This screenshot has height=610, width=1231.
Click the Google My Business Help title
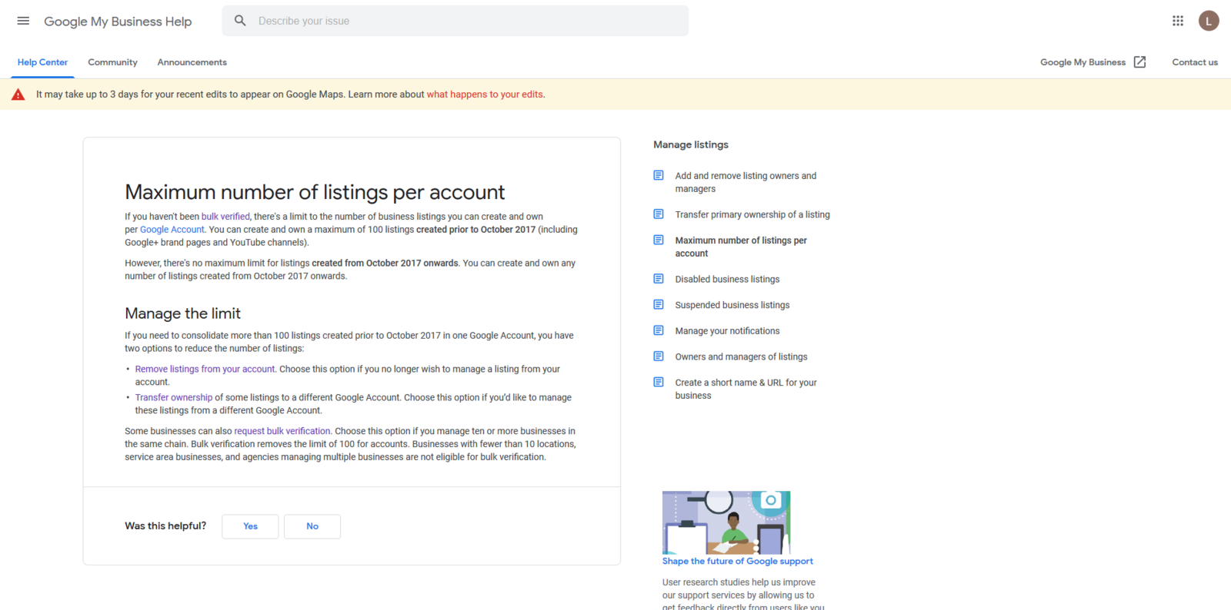tap(118, 22)
